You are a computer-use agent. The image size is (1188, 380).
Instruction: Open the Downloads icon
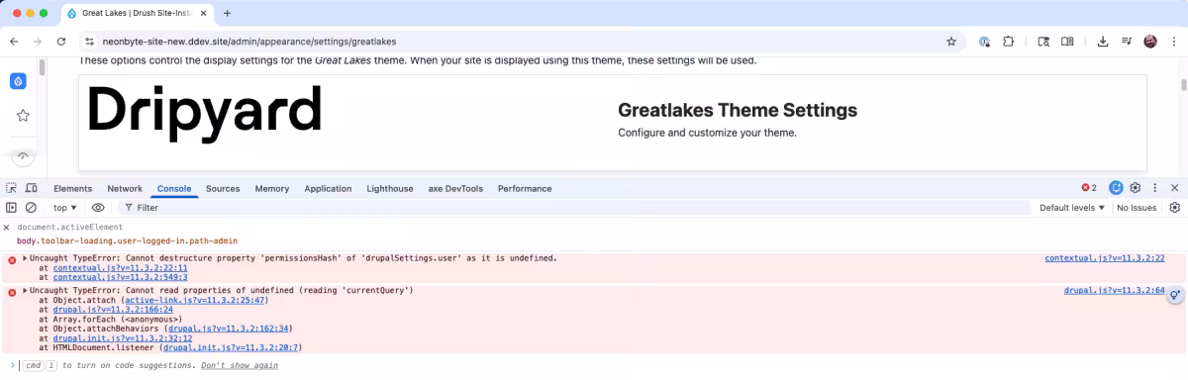pos(1103,42)
